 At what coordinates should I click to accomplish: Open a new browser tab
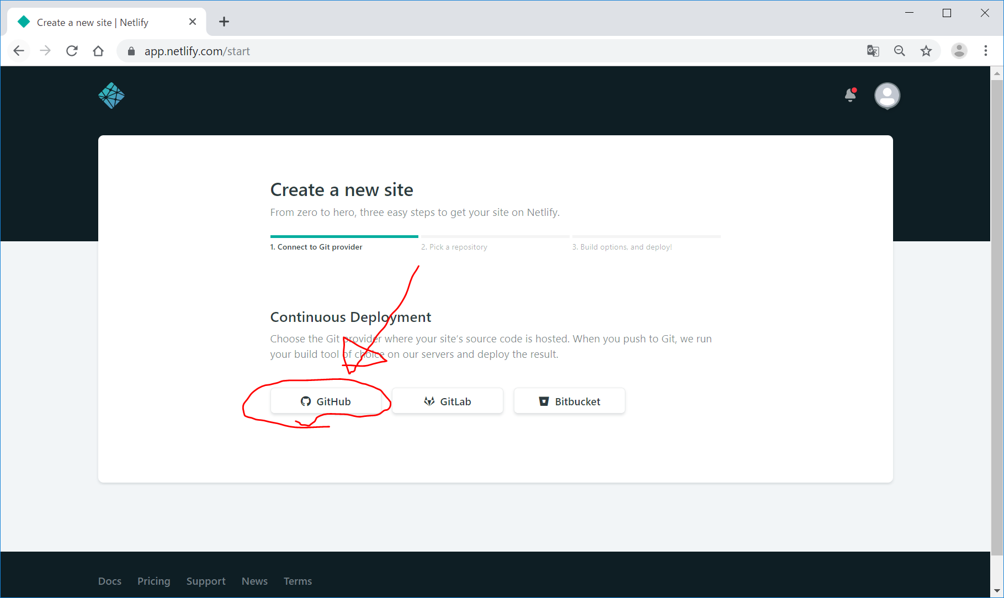click(224, 22)
